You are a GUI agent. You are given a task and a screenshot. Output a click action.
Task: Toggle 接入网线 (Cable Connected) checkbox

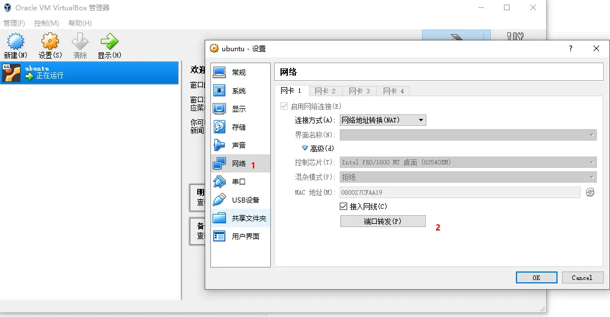tap(343, 206)
